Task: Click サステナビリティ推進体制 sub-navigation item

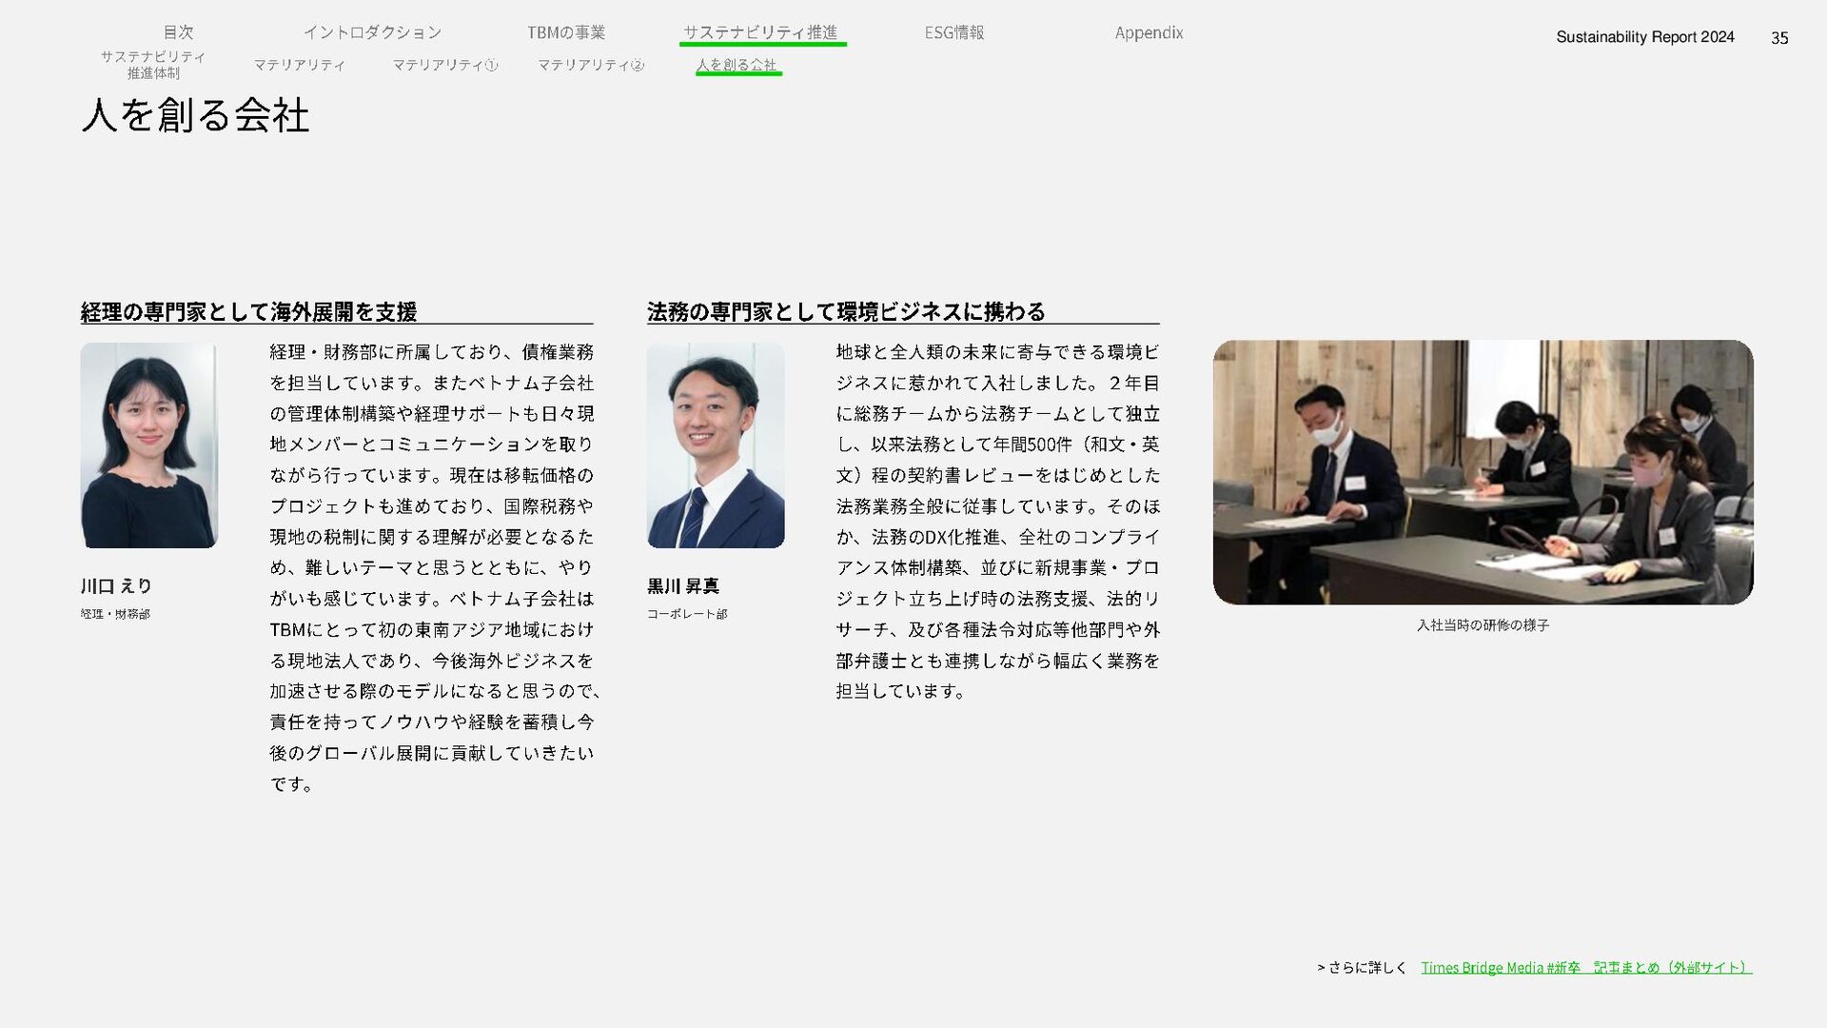Action: pos(153,65)
